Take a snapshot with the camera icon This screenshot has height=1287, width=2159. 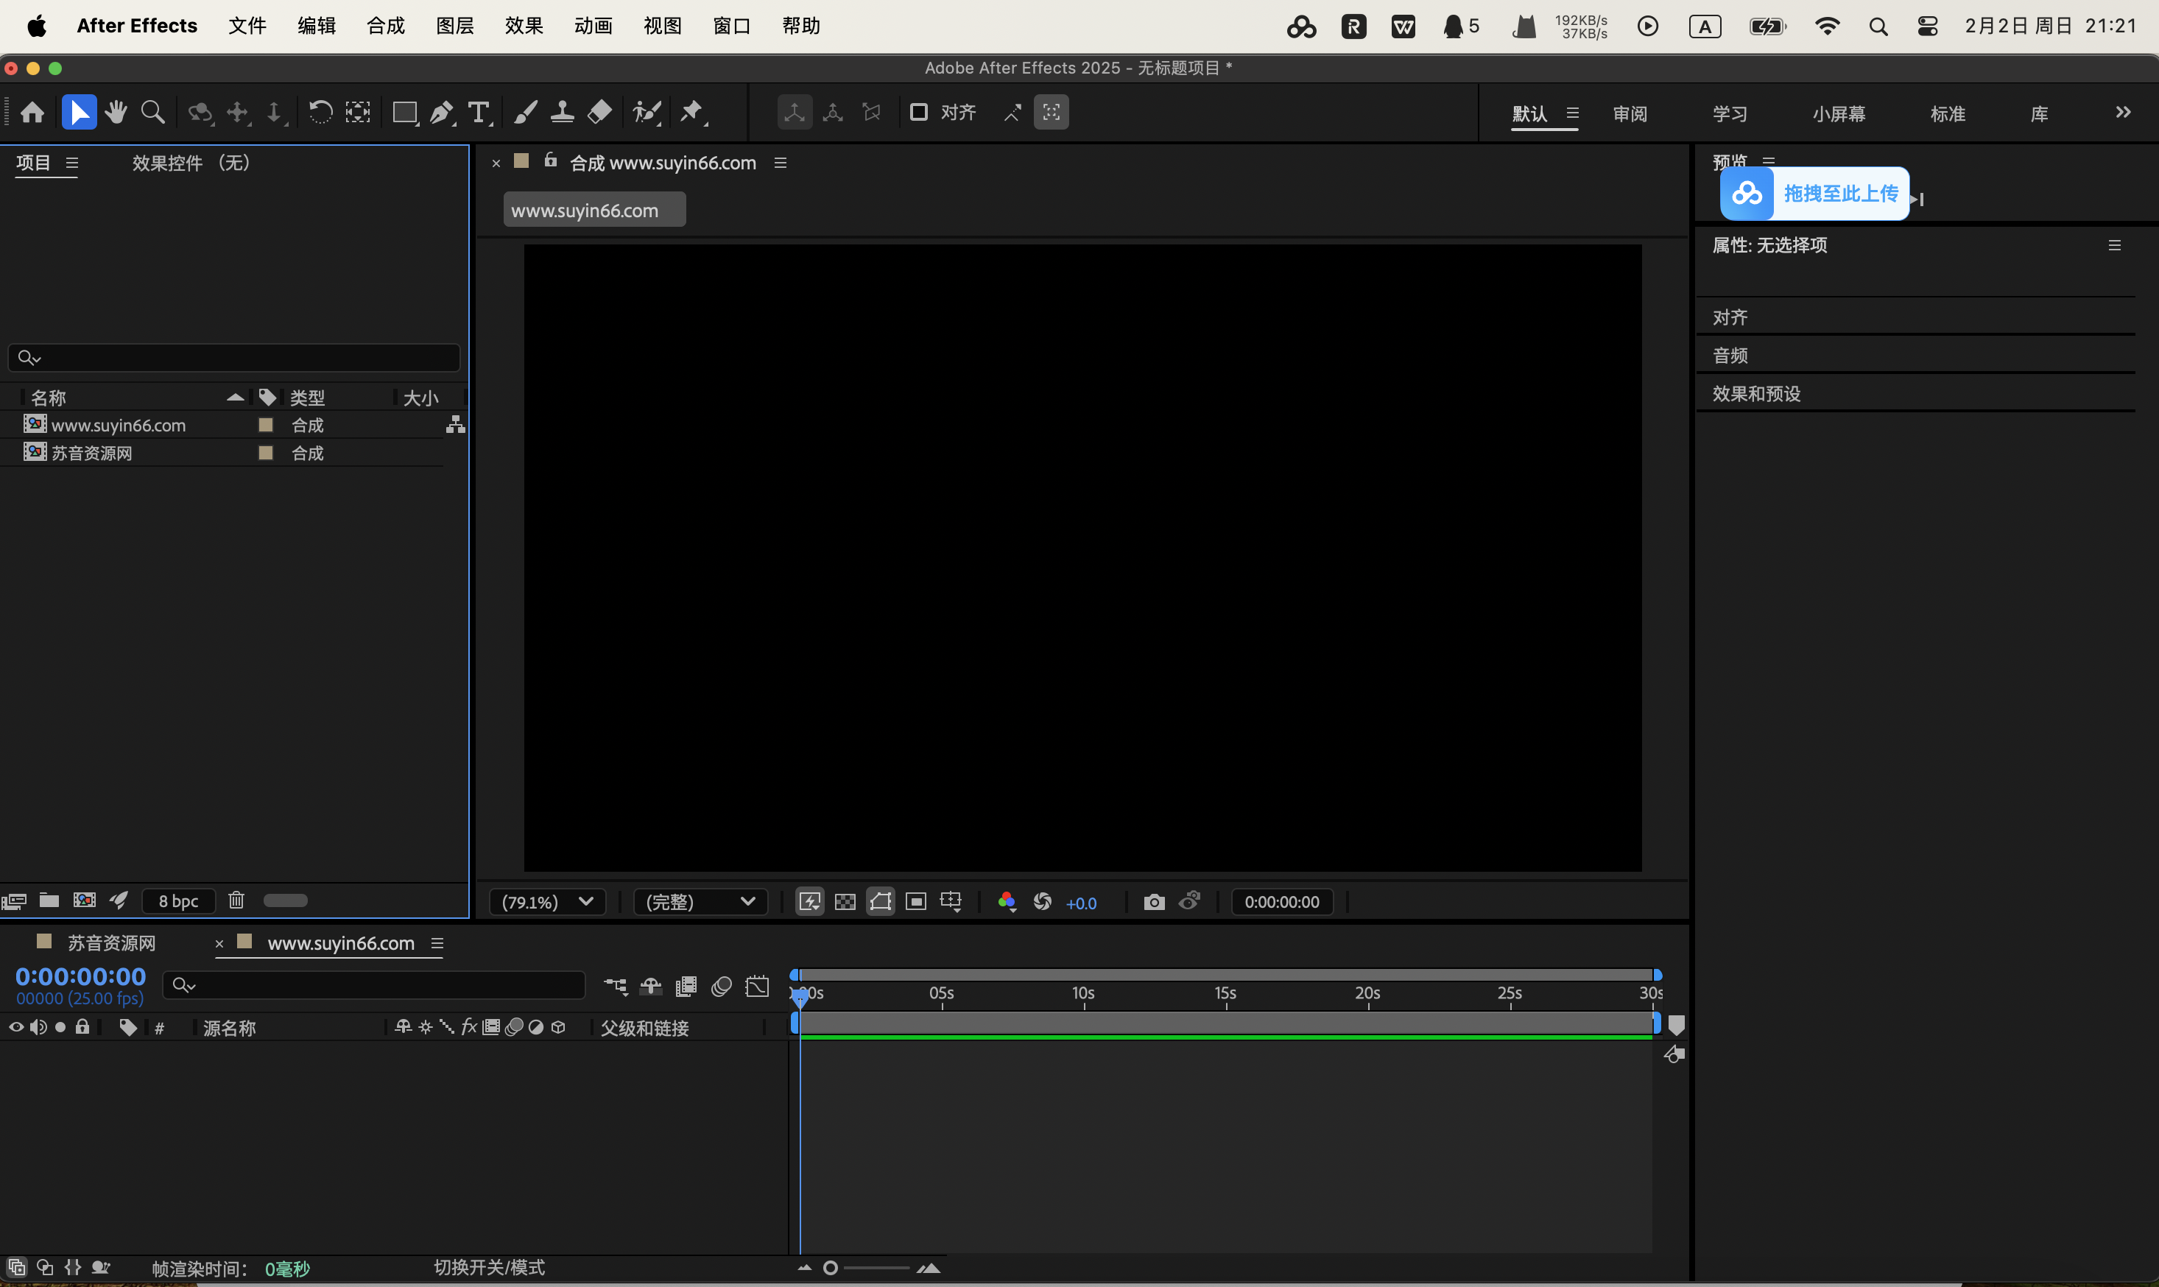1153,901
